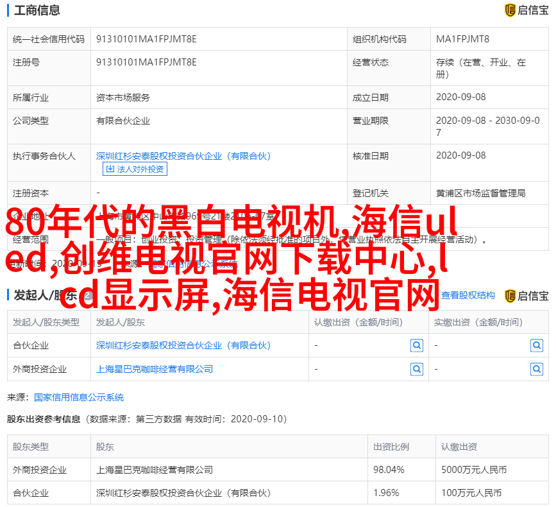
Task: Click the 经营状态 value 存续（在营、开业、在册）
Action: (481, 68)
